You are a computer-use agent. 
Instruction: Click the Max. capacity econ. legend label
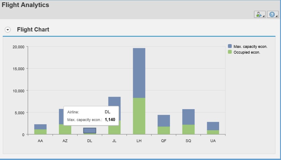coord(250,46)
